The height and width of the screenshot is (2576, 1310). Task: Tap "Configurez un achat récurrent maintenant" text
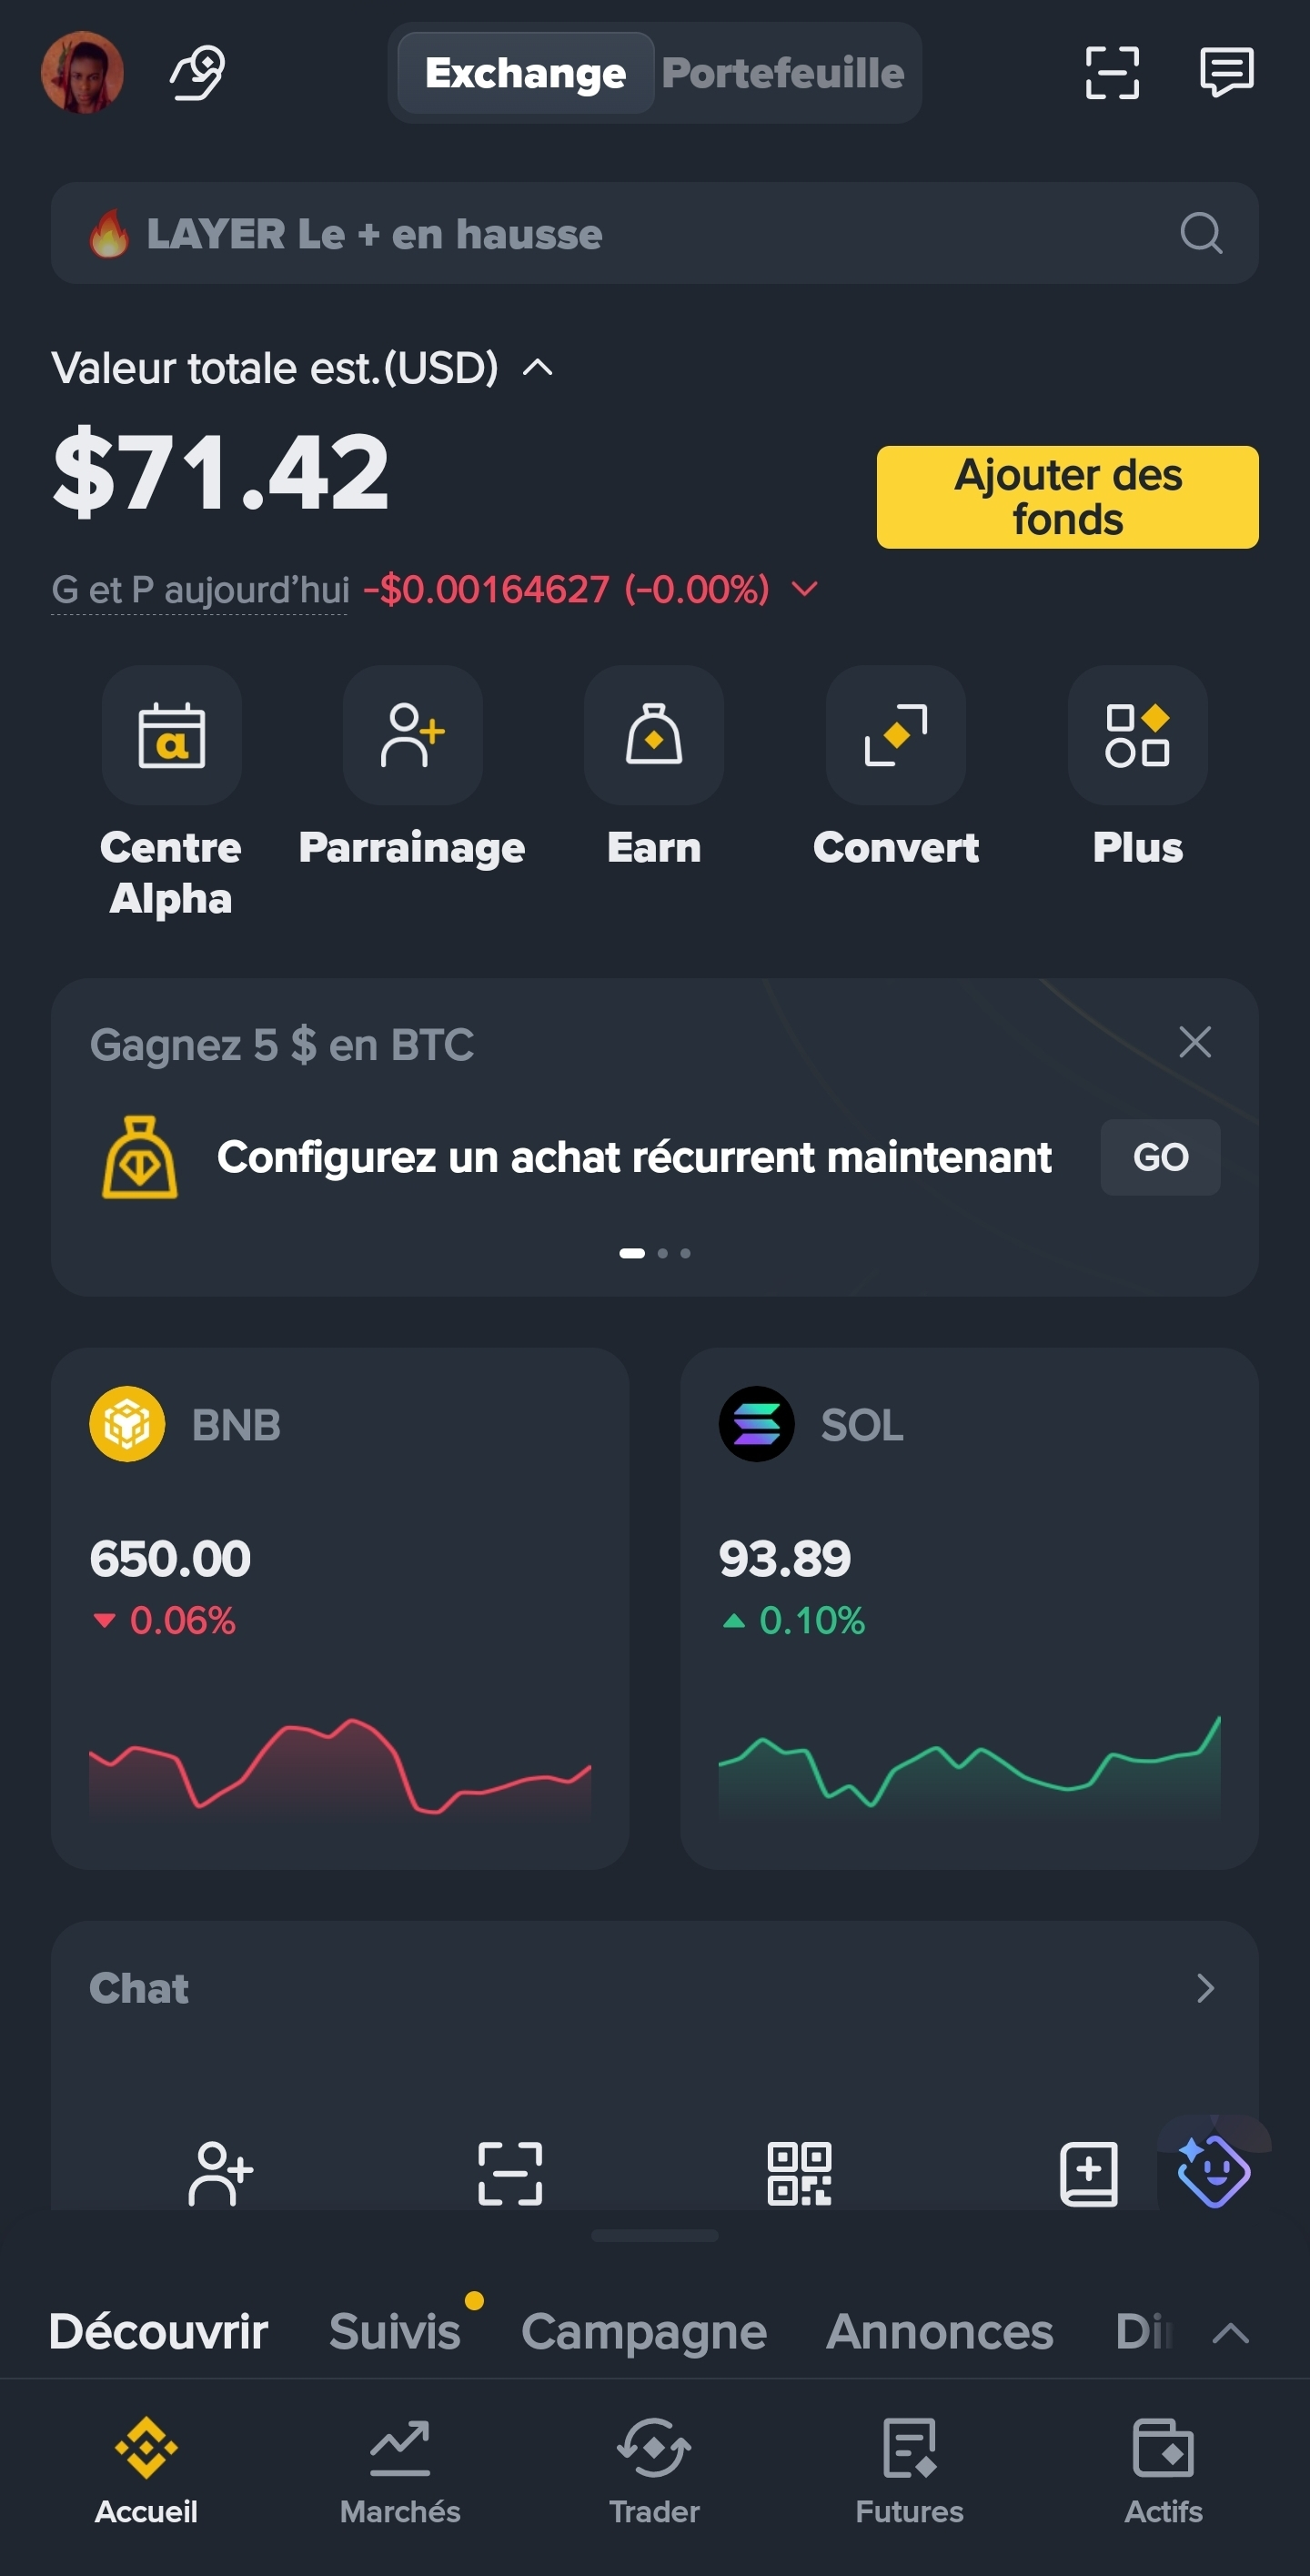pos(634,1157)
